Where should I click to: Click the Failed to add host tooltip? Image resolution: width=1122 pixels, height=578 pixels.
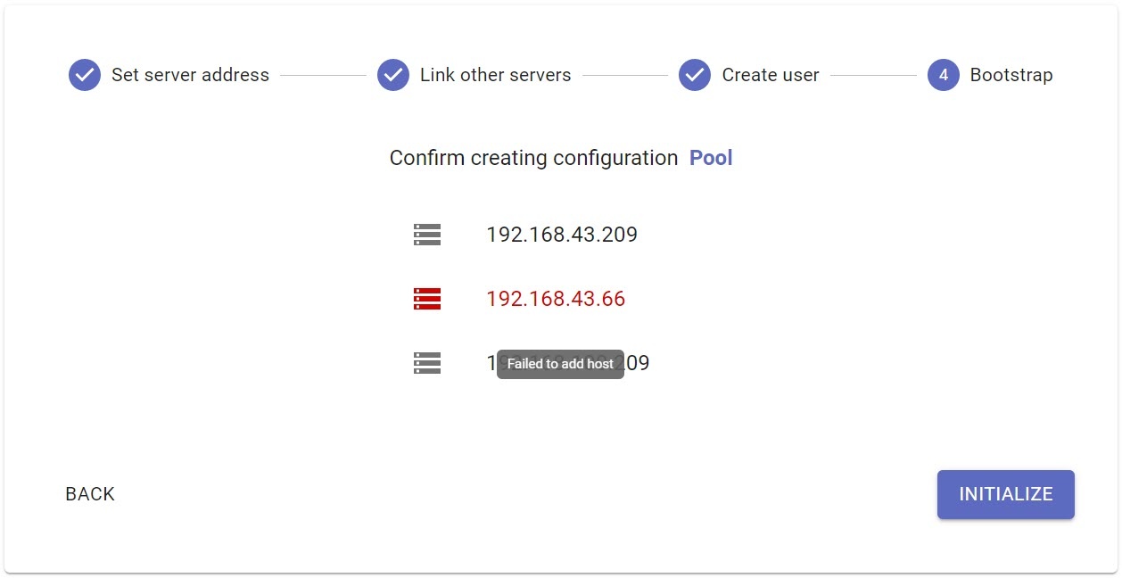coord(560,364)
